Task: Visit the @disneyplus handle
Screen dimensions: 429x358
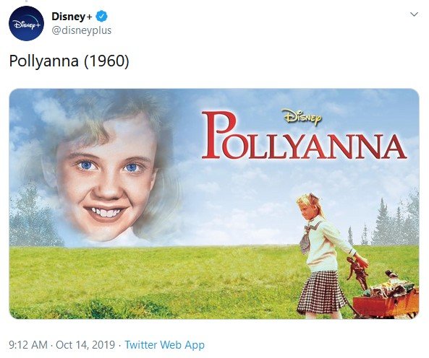Action: coord(82,30)
